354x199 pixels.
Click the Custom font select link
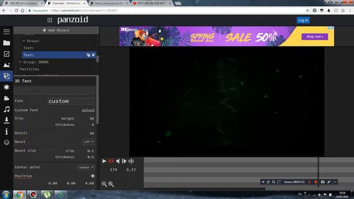(x=88, y=110)
